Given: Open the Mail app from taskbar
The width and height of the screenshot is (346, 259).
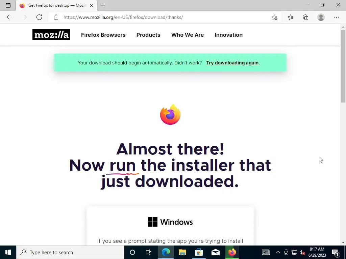Looking at the screenshot, I should pyautogui.click(x=215, y=252).
